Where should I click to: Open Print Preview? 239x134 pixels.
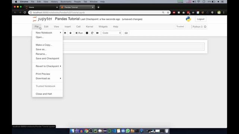pos(47,74)
